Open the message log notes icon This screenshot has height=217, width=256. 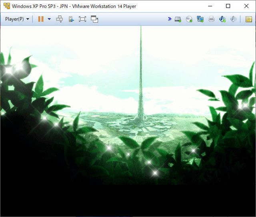[x=249, y=19]
